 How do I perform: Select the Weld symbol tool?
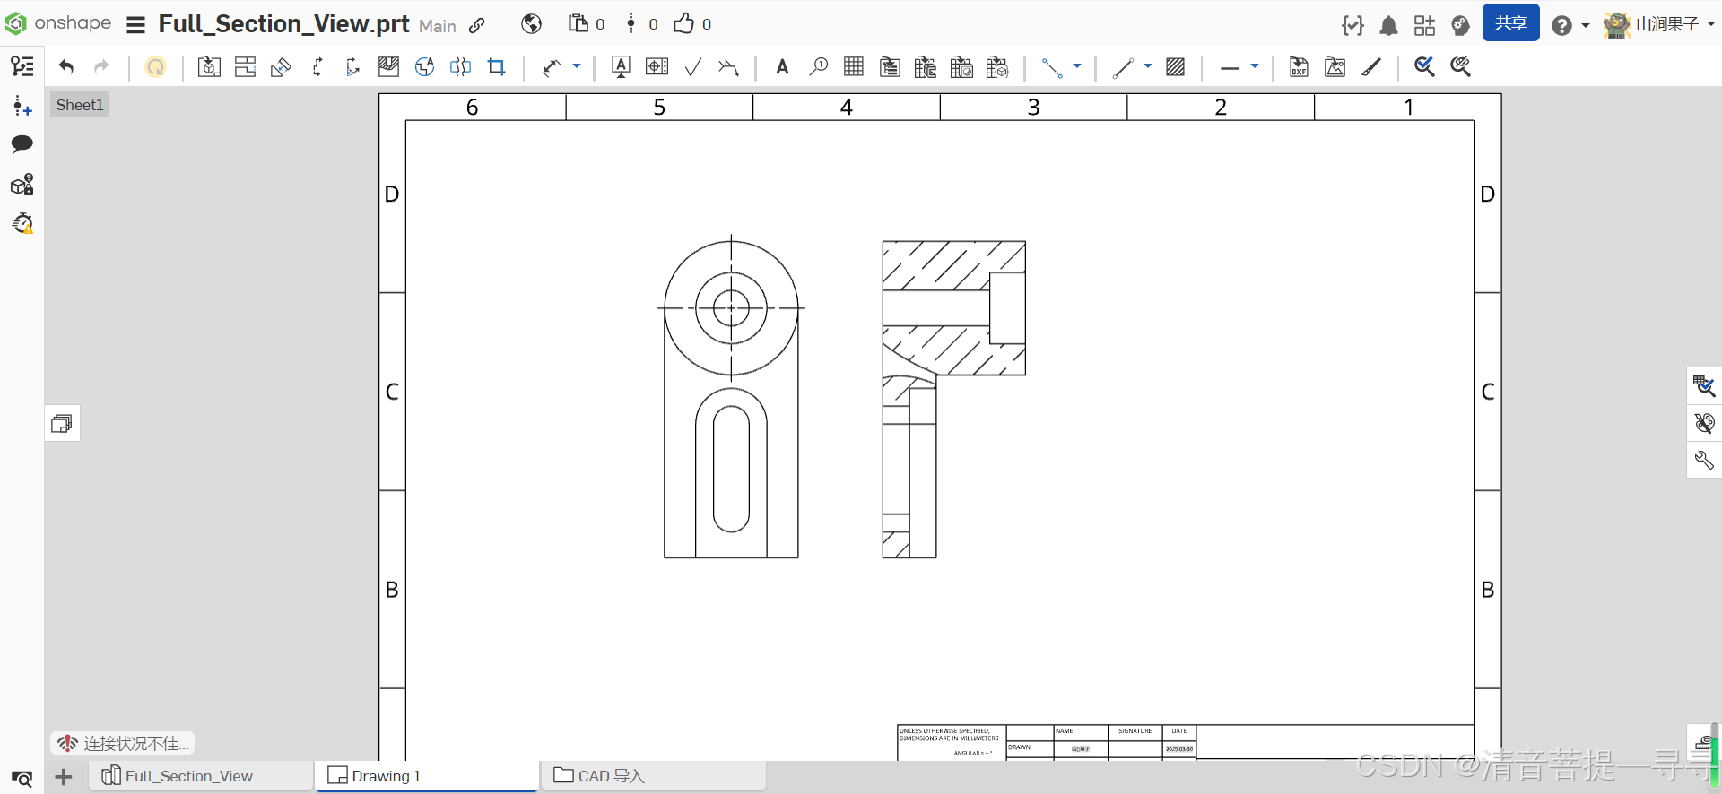pos(728,67)
